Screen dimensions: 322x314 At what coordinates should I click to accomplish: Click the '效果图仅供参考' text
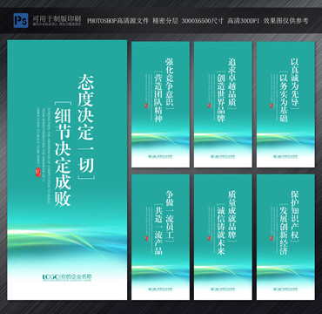[286, 21]
